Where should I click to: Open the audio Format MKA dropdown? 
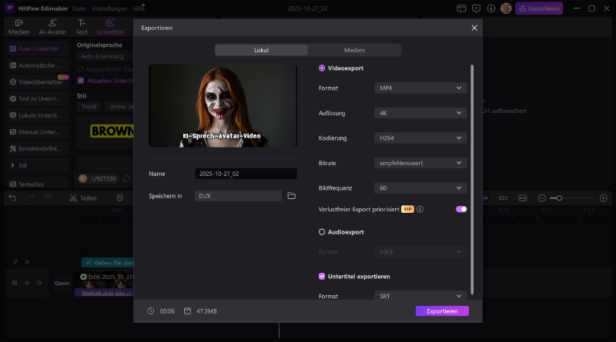tap(420, 252)
